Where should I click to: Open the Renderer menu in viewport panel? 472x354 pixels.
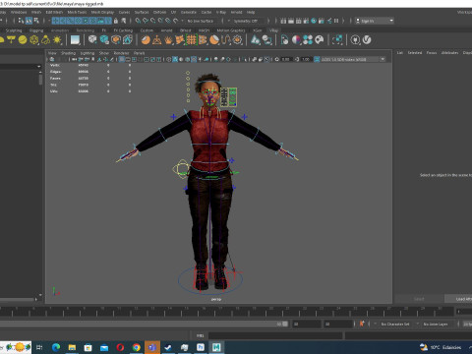[121, 53]
